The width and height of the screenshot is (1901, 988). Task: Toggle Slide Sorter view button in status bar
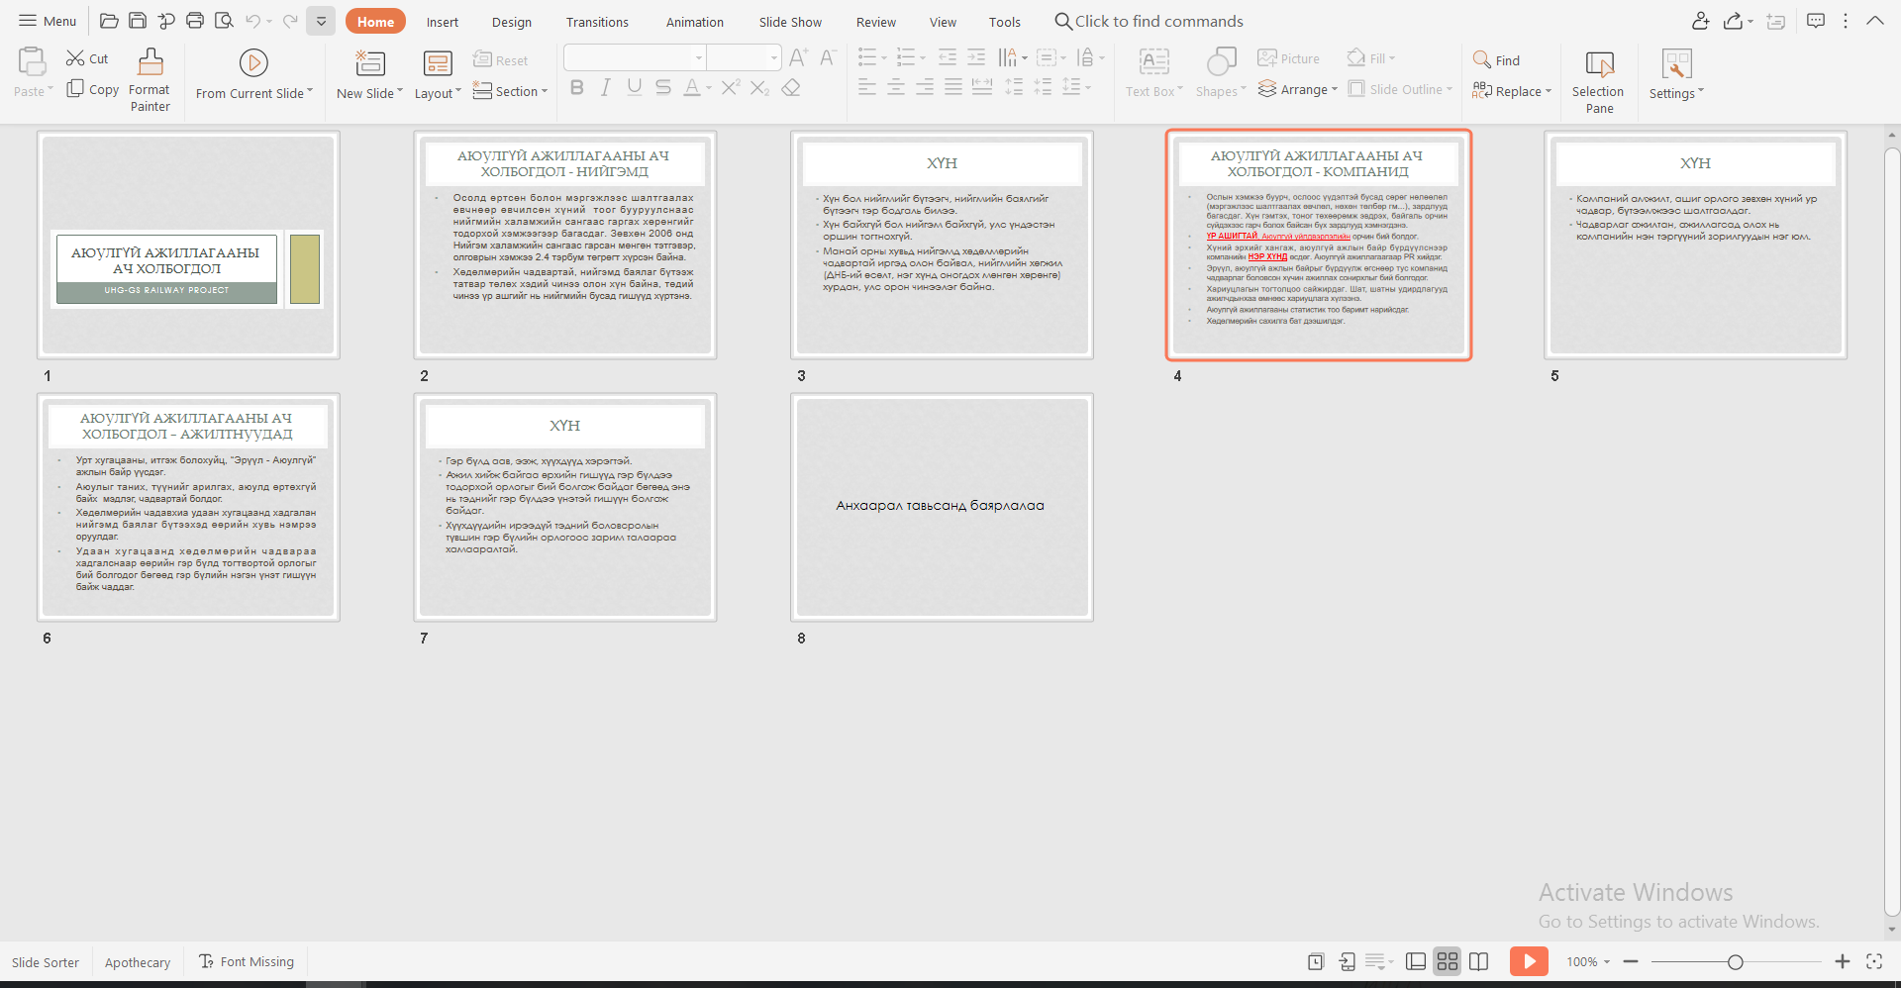[1448, 961]
